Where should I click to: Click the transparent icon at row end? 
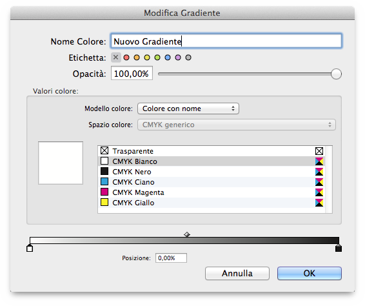(319, 151)
